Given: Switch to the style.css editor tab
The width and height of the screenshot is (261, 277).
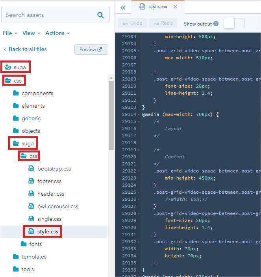Looking at the screenshot, I should 157,7.
